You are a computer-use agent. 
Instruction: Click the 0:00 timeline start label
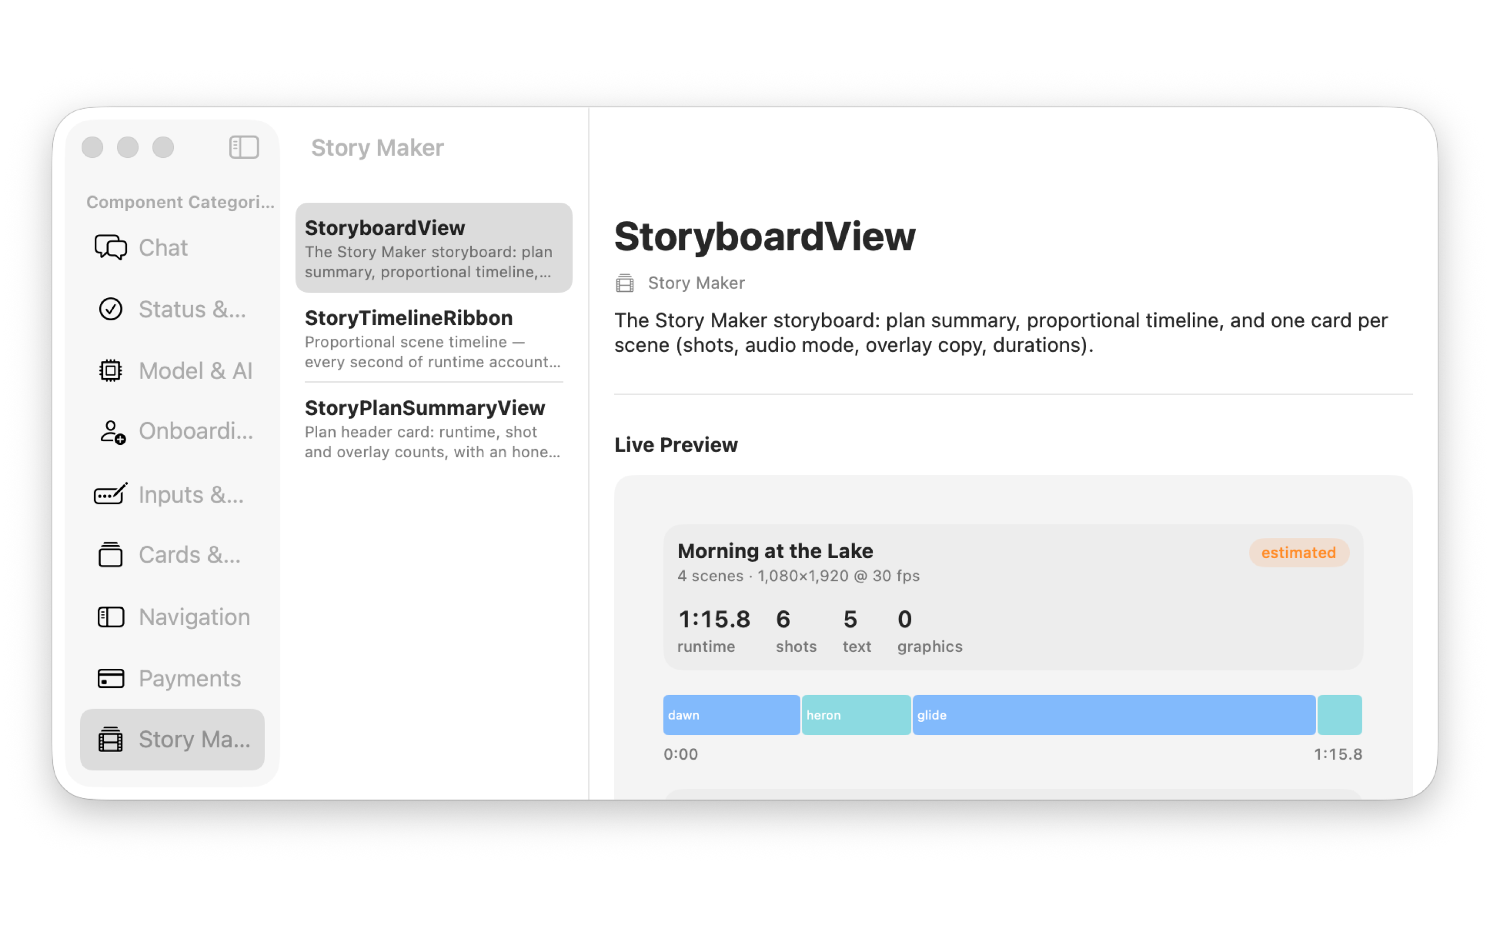click(x=680, y=754)
